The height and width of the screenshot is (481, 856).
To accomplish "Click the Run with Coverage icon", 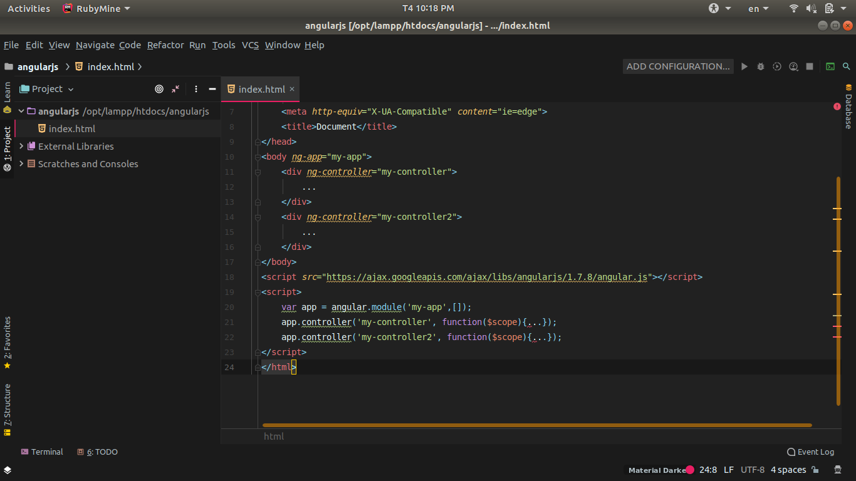I will [x=777, y=66].
